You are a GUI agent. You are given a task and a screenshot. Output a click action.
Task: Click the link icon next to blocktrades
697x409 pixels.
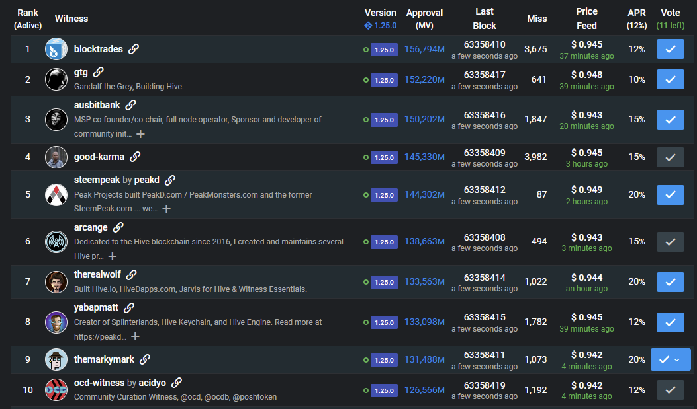tap(134, 49)
